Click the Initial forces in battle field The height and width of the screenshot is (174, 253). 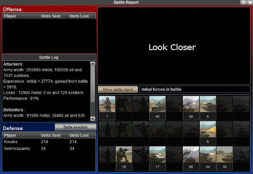(195, 89)
